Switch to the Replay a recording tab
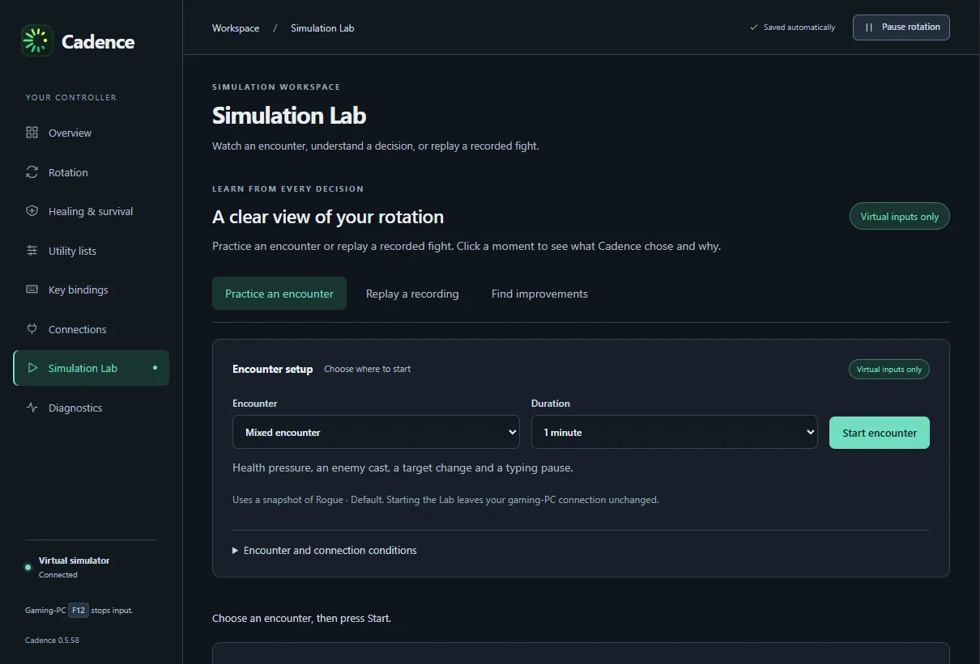Viewport: 980px width, 664px height. [412, 294]
